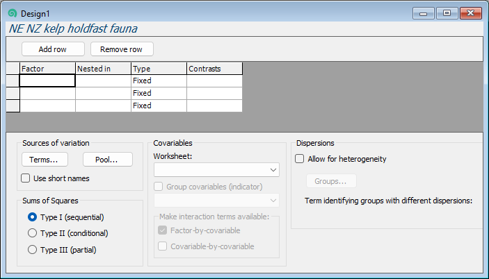Screen dimensions: 489x279
Task: Open the group covariables indicator dropdown
Action: tap(216, 201)
